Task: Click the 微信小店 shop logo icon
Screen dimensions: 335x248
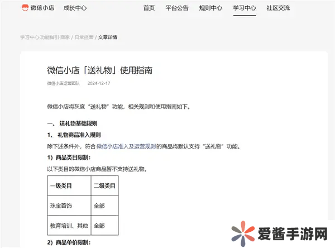Action: (25, 8)
